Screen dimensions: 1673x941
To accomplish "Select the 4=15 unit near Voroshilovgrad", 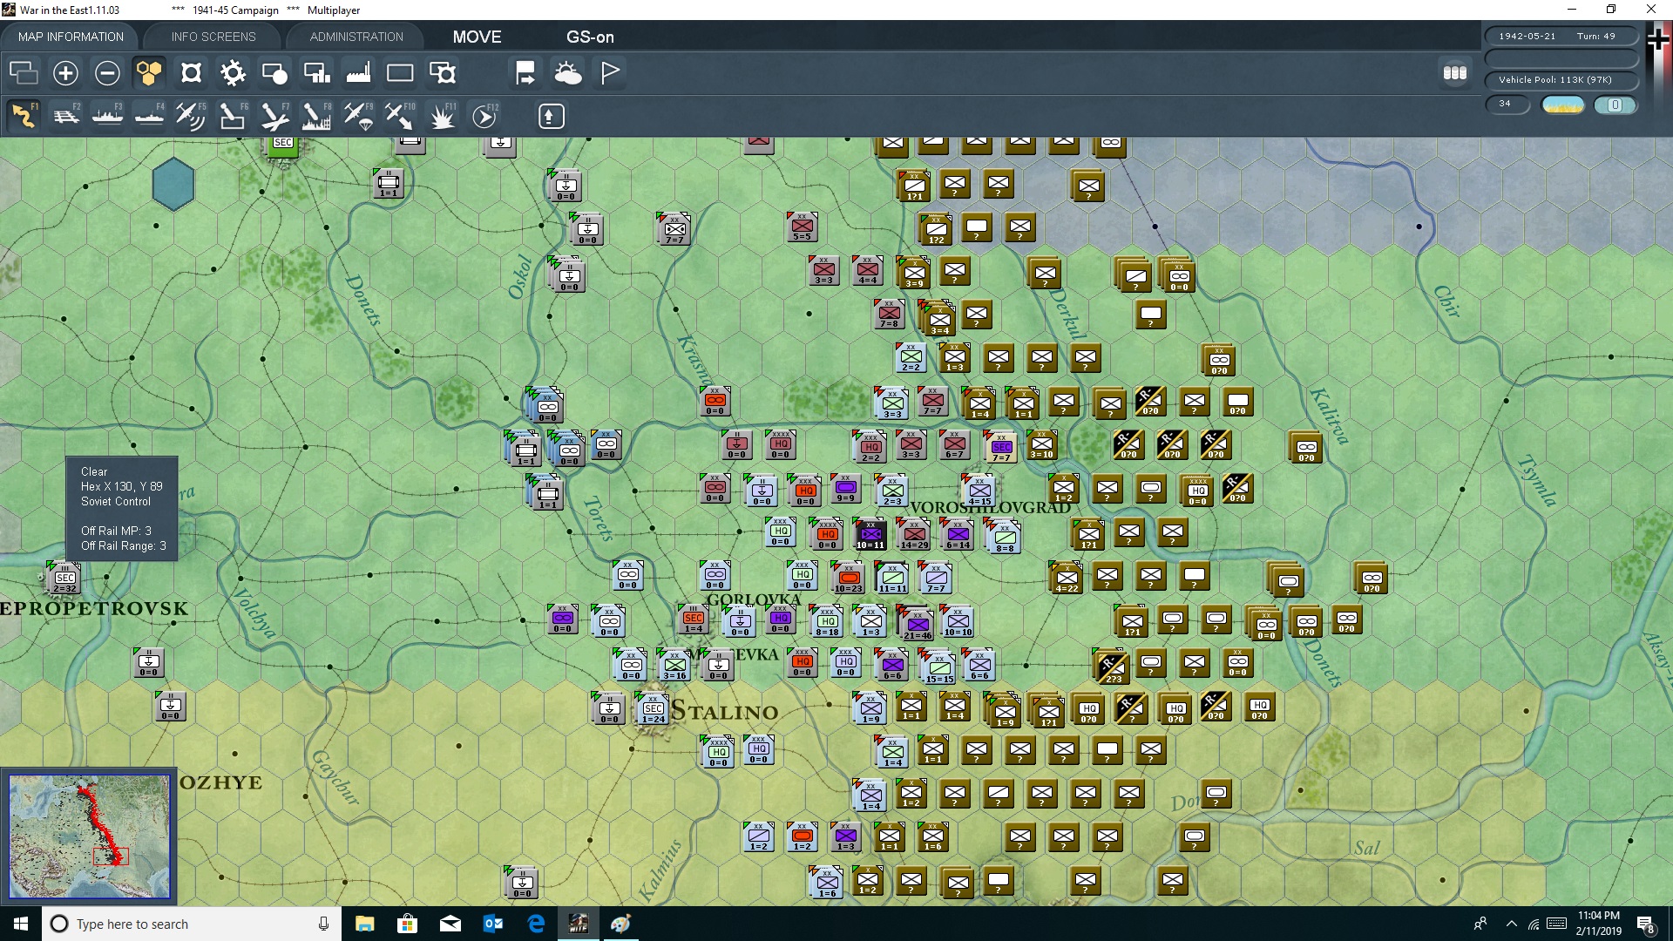I will (979, 491).
